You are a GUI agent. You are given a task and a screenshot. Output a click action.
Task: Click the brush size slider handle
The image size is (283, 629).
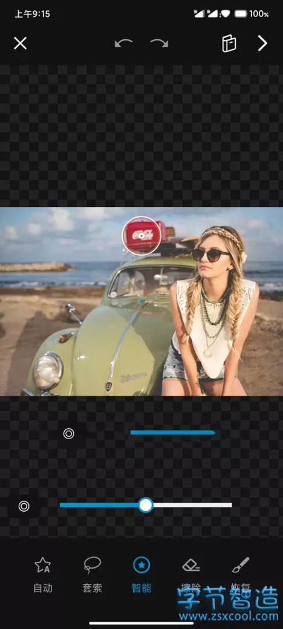[146, 505]
